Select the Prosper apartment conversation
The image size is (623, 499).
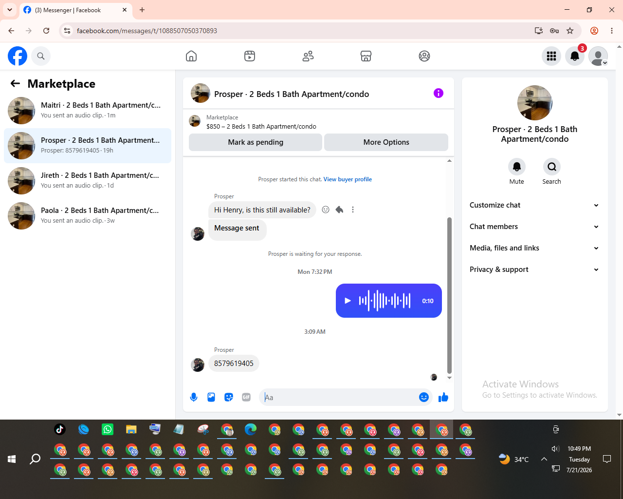click(88, 146)
